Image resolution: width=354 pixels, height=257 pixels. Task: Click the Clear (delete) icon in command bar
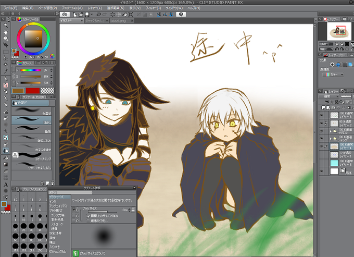point(112,15)
